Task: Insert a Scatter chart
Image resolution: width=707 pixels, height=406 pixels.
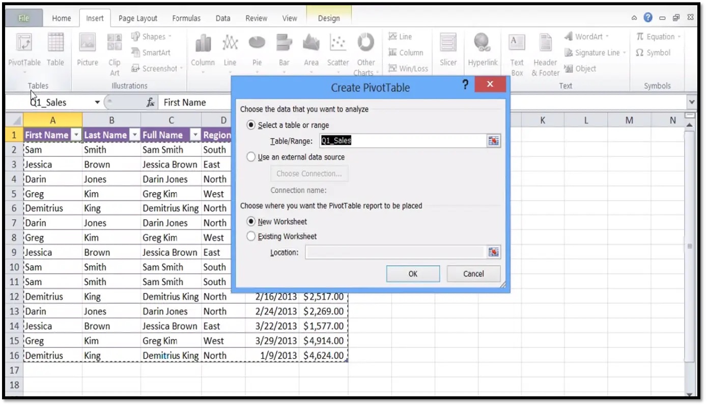Action: point(337,49)
